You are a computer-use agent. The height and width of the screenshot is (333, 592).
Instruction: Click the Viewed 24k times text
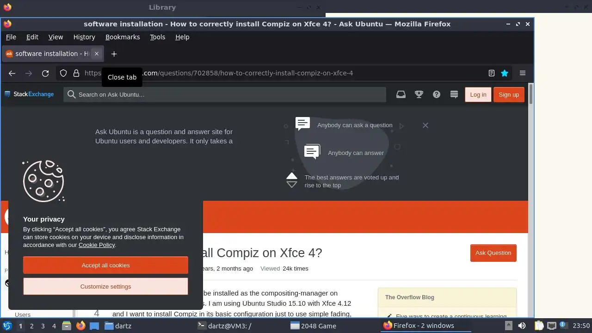point(284,268)
